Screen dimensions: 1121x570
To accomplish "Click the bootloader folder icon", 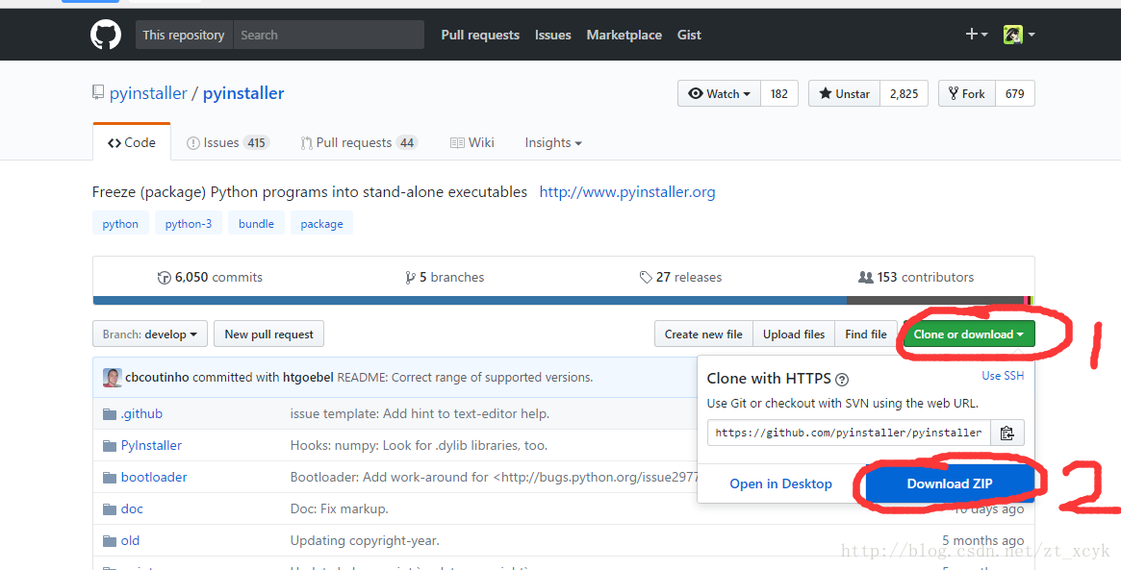I will pyautogui.click(x=110, y=477).
